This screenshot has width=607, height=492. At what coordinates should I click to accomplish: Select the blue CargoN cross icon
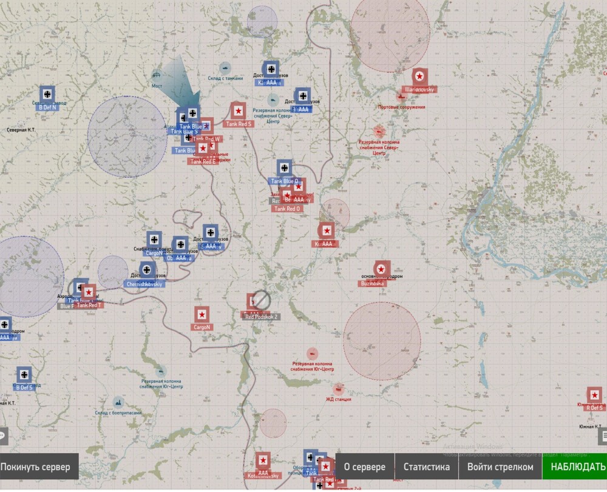click(x=154, y=240)
